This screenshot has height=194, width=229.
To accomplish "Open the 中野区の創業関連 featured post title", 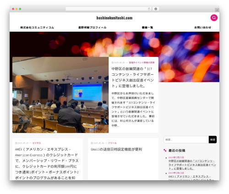I will pyautogui.click(x=132, y=78).
